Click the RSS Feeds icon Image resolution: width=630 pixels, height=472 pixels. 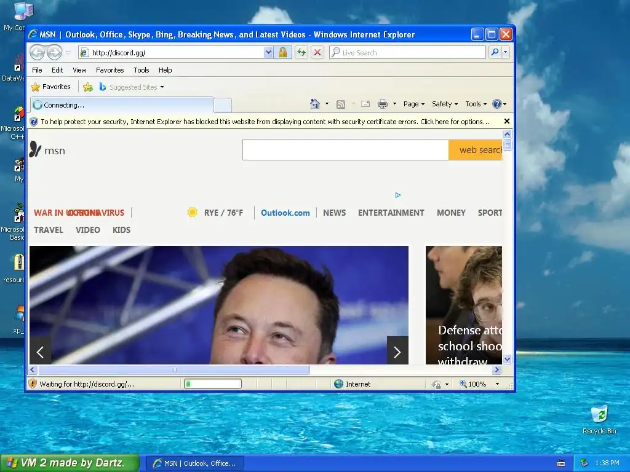pos(341,104)
